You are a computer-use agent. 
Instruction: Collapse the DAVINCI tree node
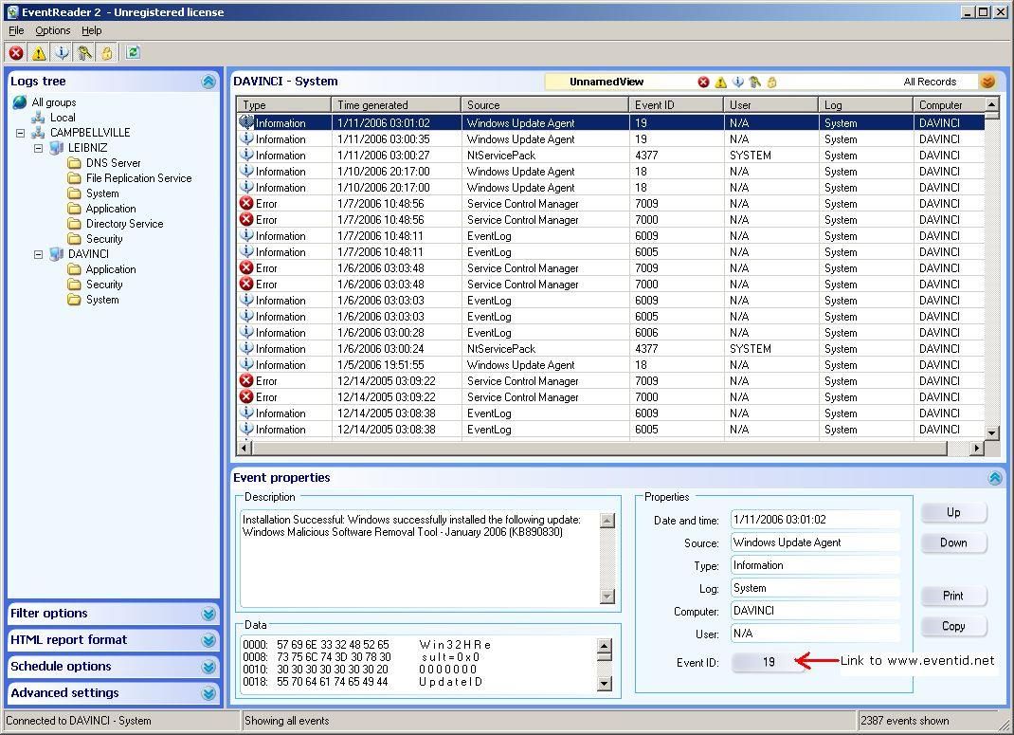click(38, 254)
